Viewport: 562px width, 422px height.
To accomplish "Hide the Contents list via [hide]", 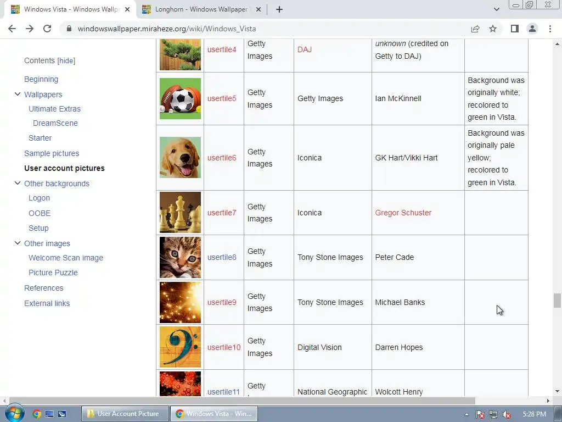I will [x=66, y=60].
